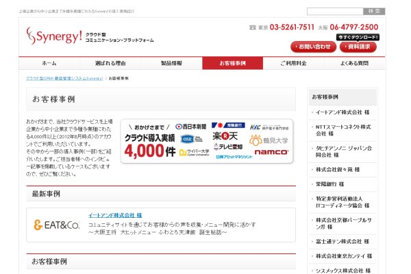Click the OSE logo in banner
The image size is (411, 274).
pos(191,139)
